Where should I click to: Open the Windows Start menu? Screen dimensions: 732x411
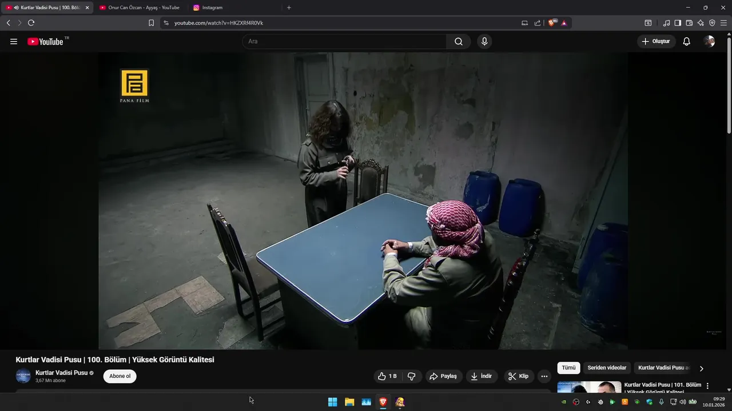332,402
